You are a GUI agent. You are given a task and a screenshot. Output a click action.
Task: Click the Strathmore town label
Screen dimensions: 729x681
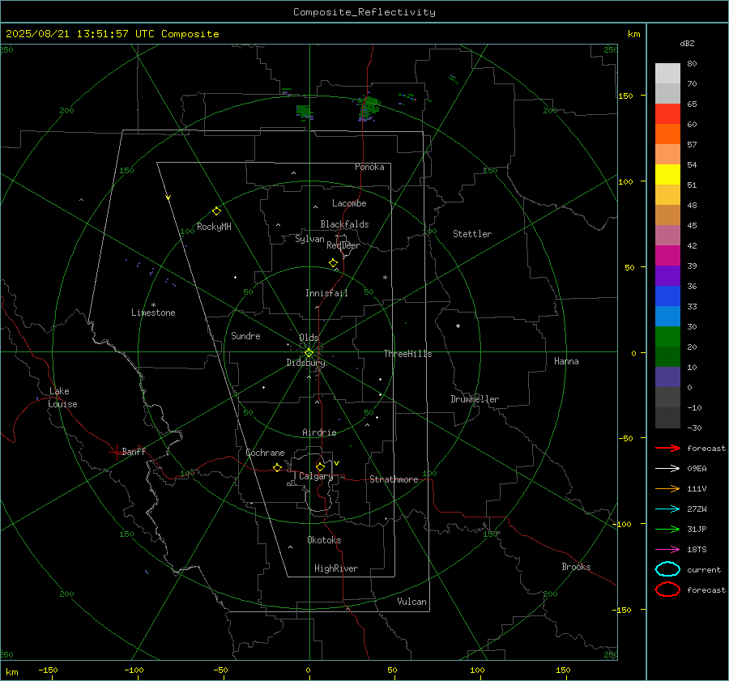(x=394, y=479)
